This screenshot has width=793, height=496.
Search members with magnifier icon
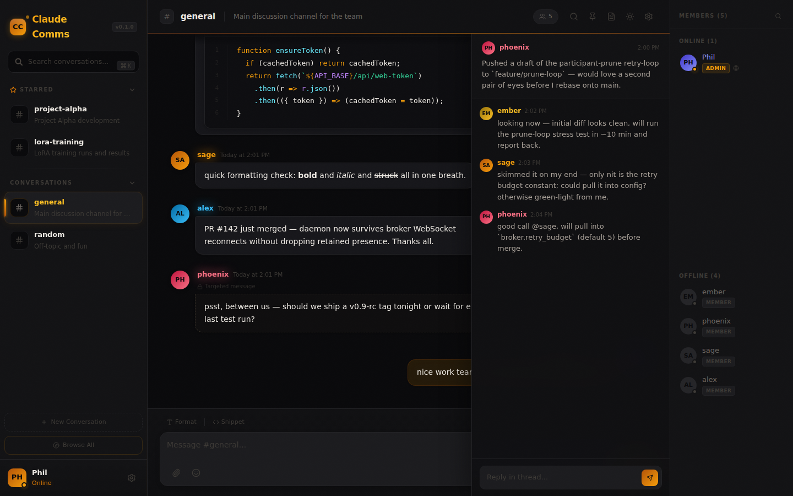point(778,16)
